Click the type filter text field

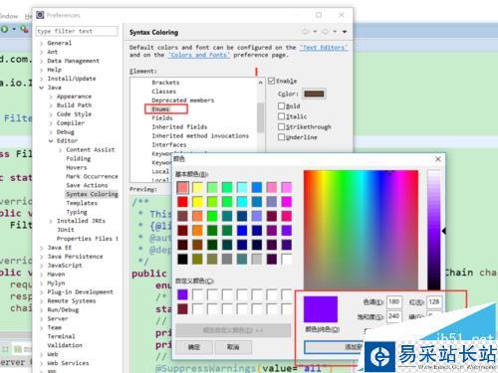click(x=77, y=31)
